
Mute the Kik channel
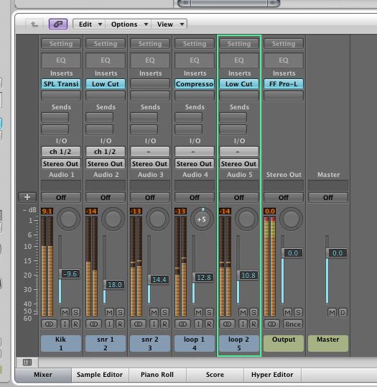click(65, 312)
